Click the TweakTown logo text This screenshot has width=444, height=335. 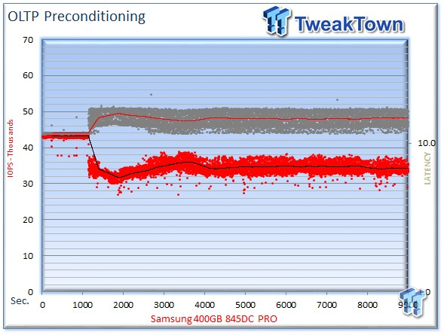(x=350, y=24)
